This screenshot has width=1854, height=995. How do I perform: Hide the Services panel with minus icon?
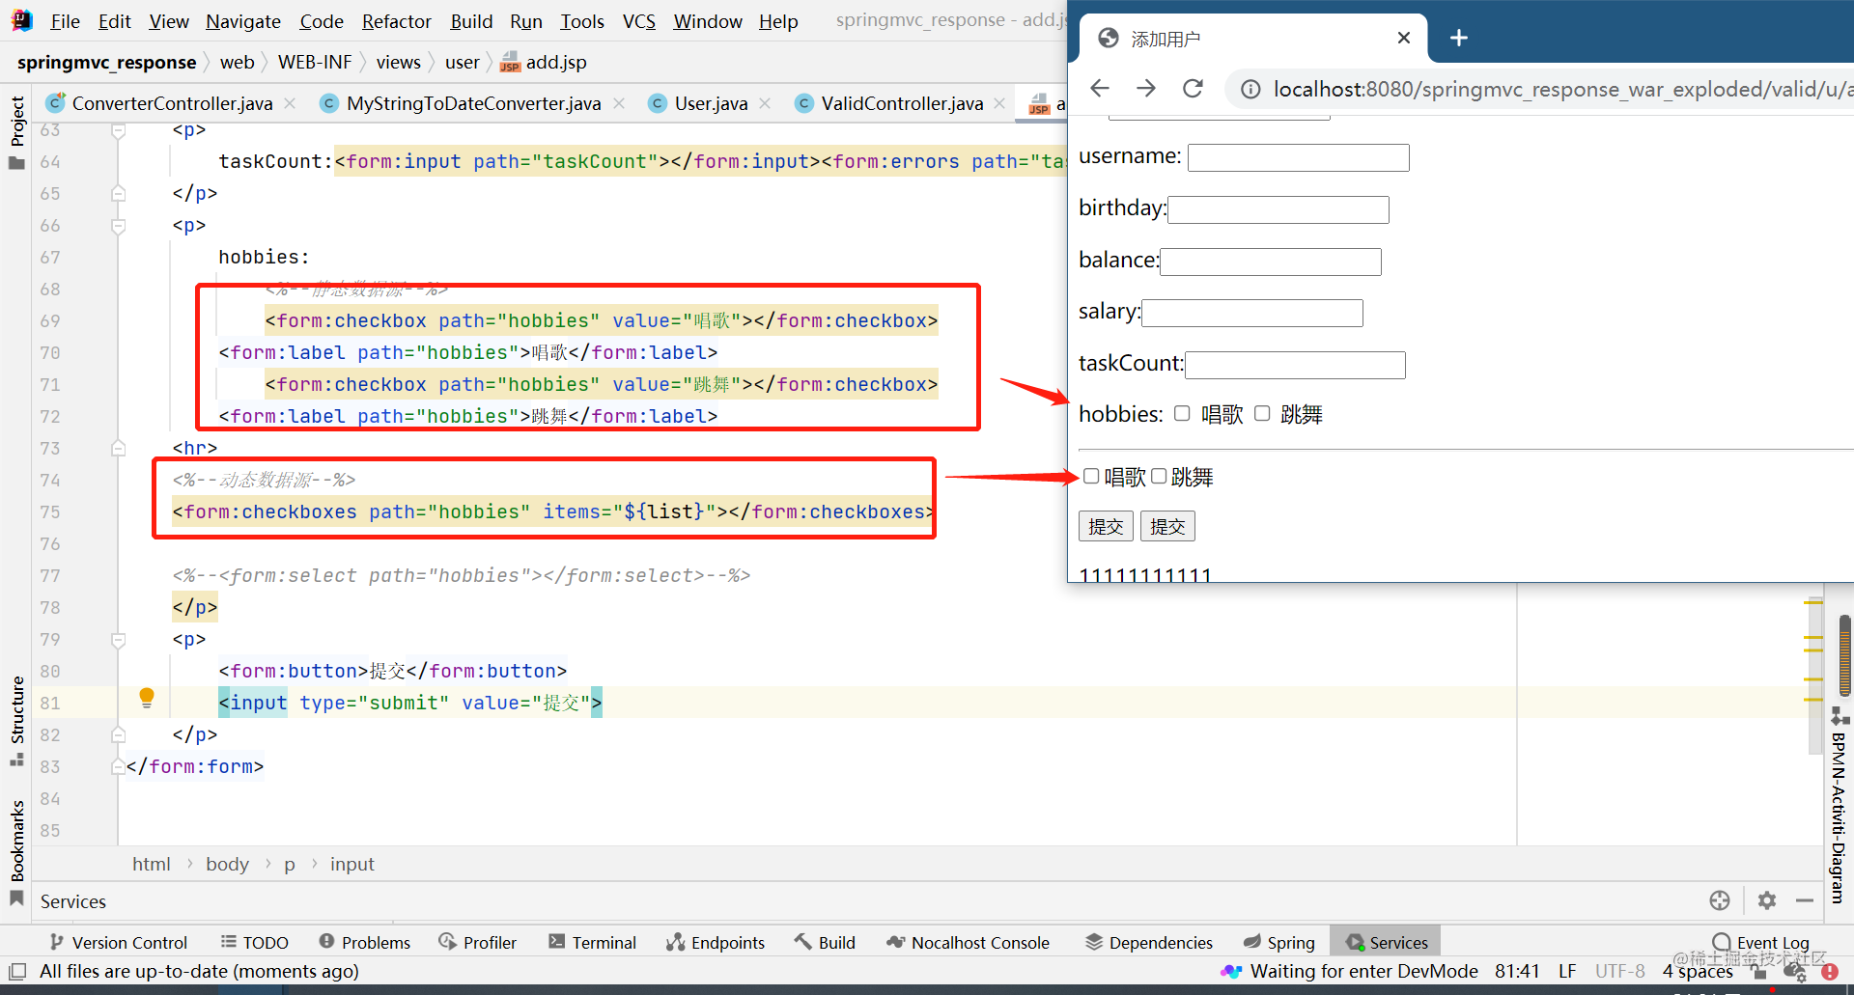click(1805, 900)
